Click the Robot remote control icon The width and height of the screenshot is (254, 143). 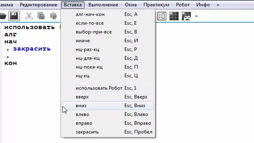[x=186, y=16]
